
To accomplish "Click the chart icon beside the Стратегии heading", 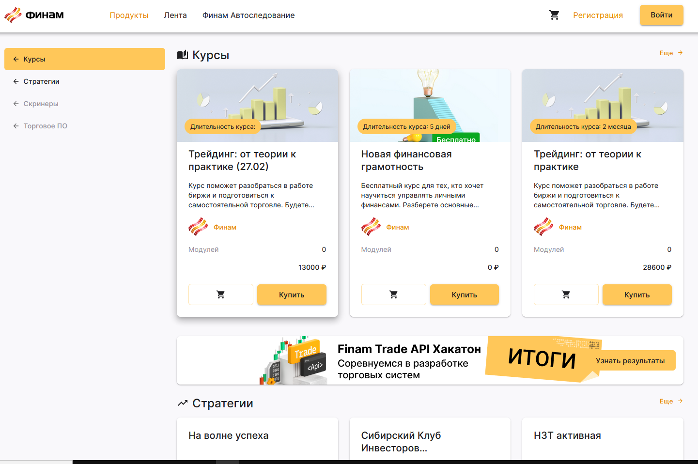I will pyautogui.click(x=183, y=402).
